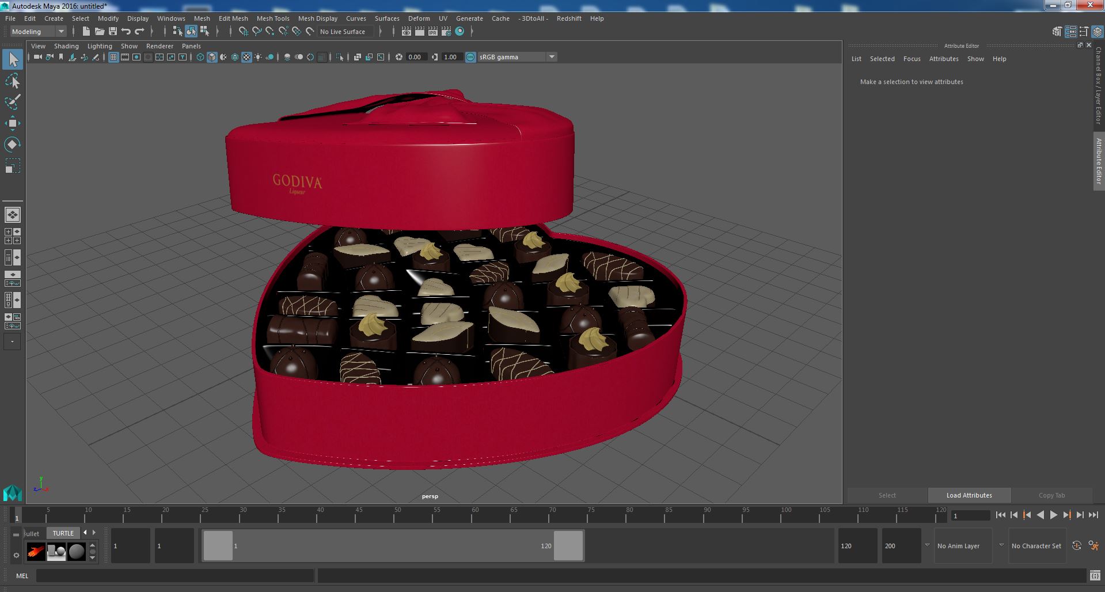Redo the last action

[x=139, y=32]
